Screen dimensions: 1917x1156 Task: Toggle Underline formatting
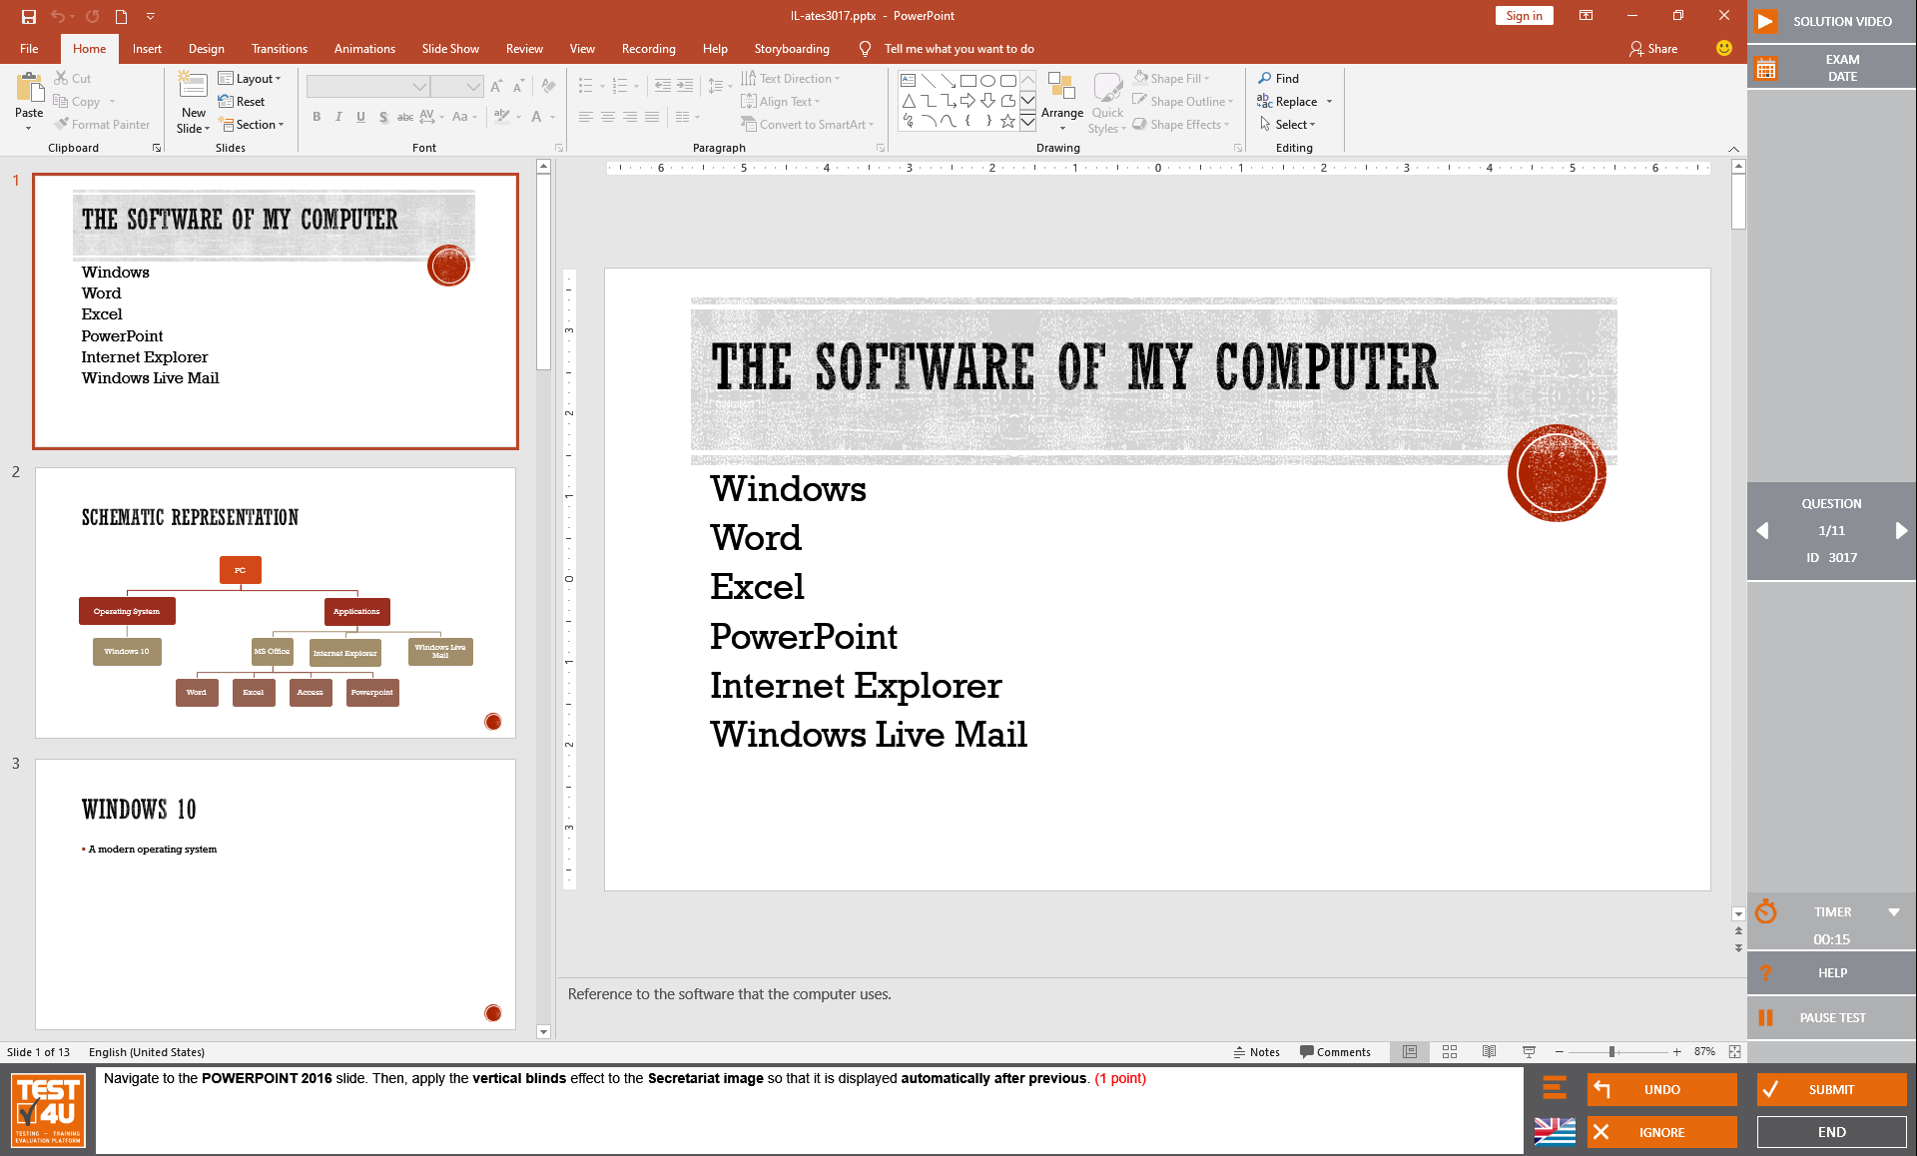pos(360,117)
